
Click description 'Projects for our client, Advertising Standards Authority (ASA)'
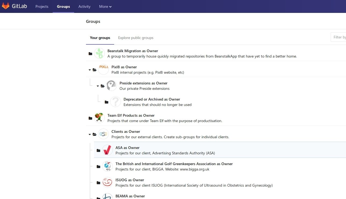click(165, 153)
